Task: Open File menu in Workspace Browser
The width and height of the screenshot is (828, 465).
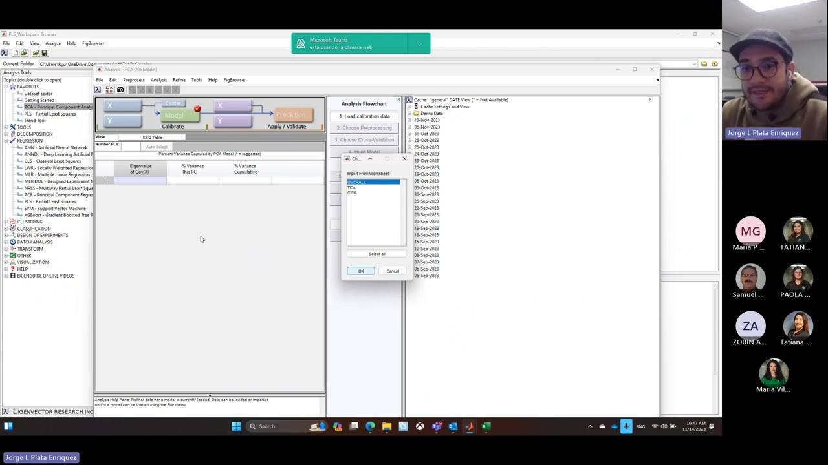Action: tap(6, 43)
